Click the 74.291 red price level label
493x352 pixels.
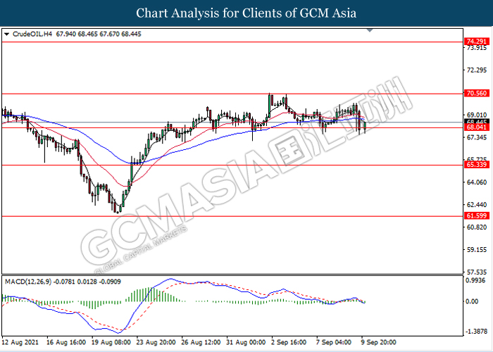pos(477,41)
